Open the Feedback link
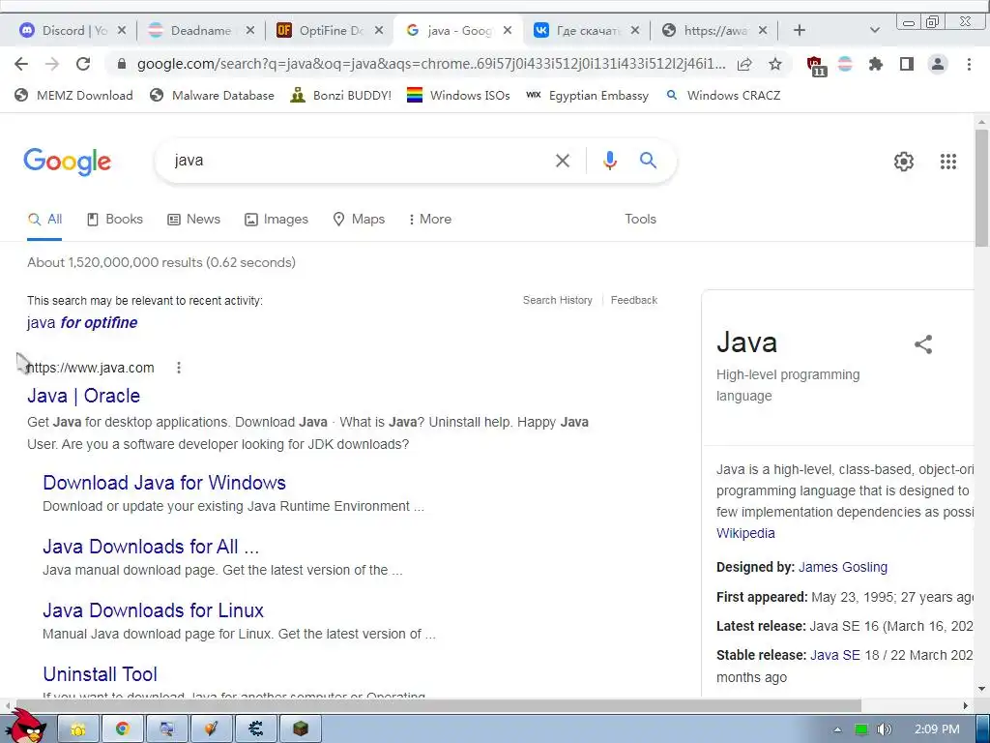 pos(634,300)
